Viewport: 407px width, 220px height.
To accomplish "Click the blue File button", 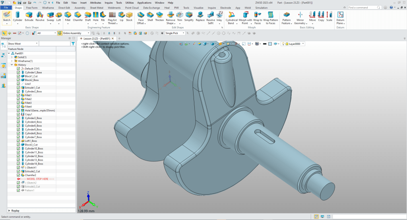I will click(x=6, y=8).
